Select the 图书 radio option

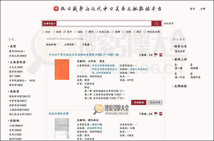(x=67, y=32)
